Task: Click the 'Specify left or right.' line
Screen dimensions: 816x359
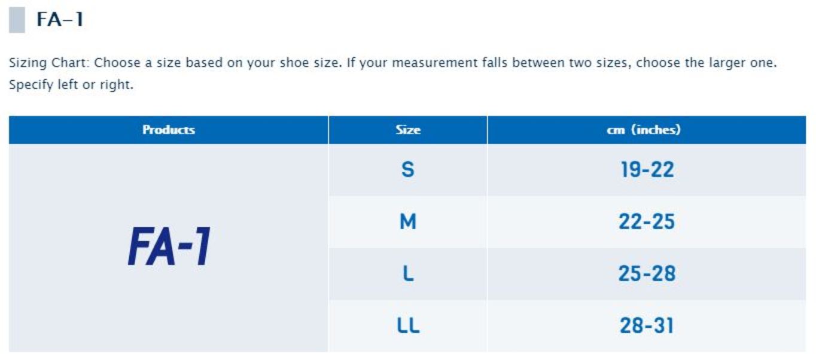Action: tap(71, 85)
